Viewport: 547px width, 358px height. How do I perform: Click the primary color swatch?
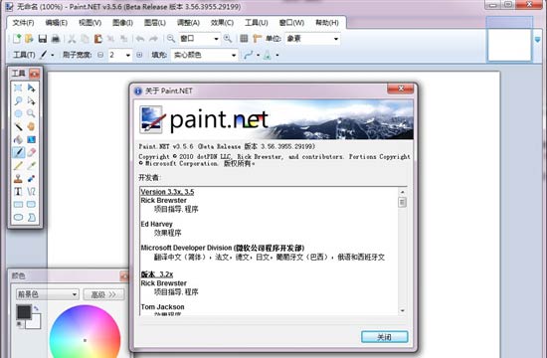(24, 312)
